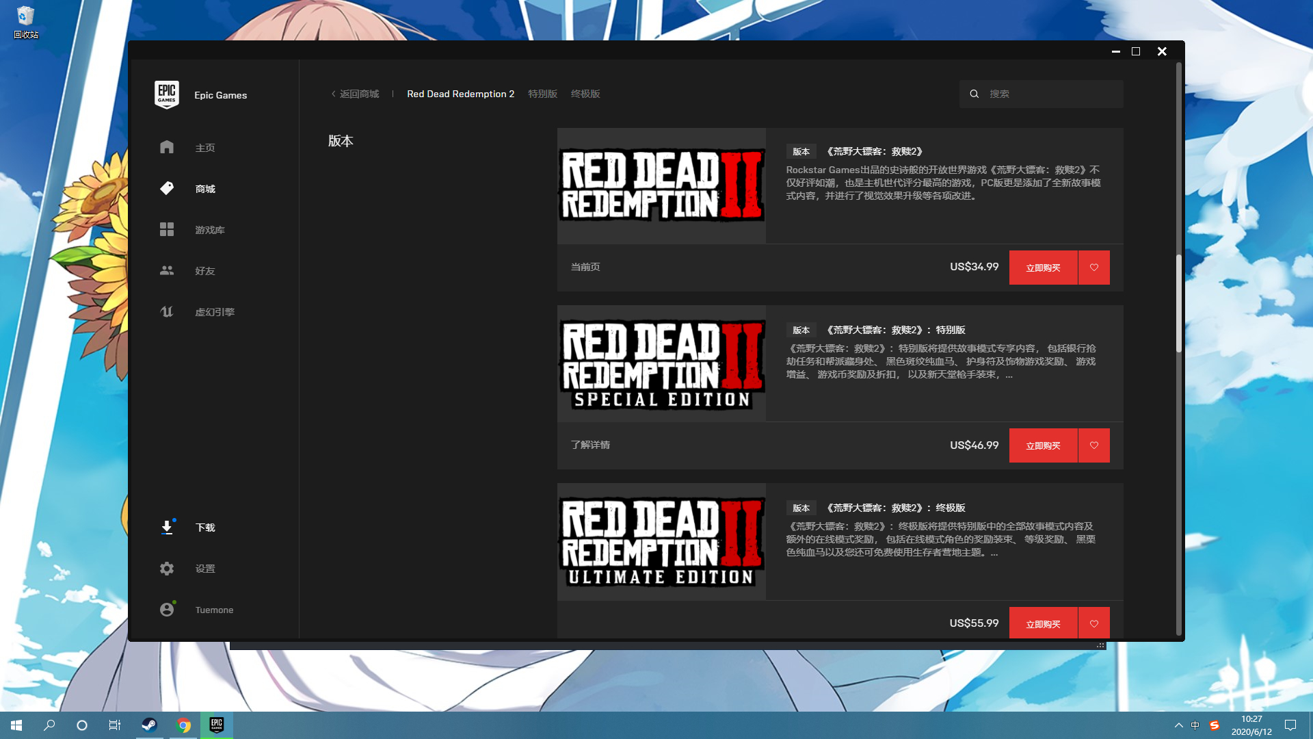Click the 游戏库 sidebar label

(210, 230)
